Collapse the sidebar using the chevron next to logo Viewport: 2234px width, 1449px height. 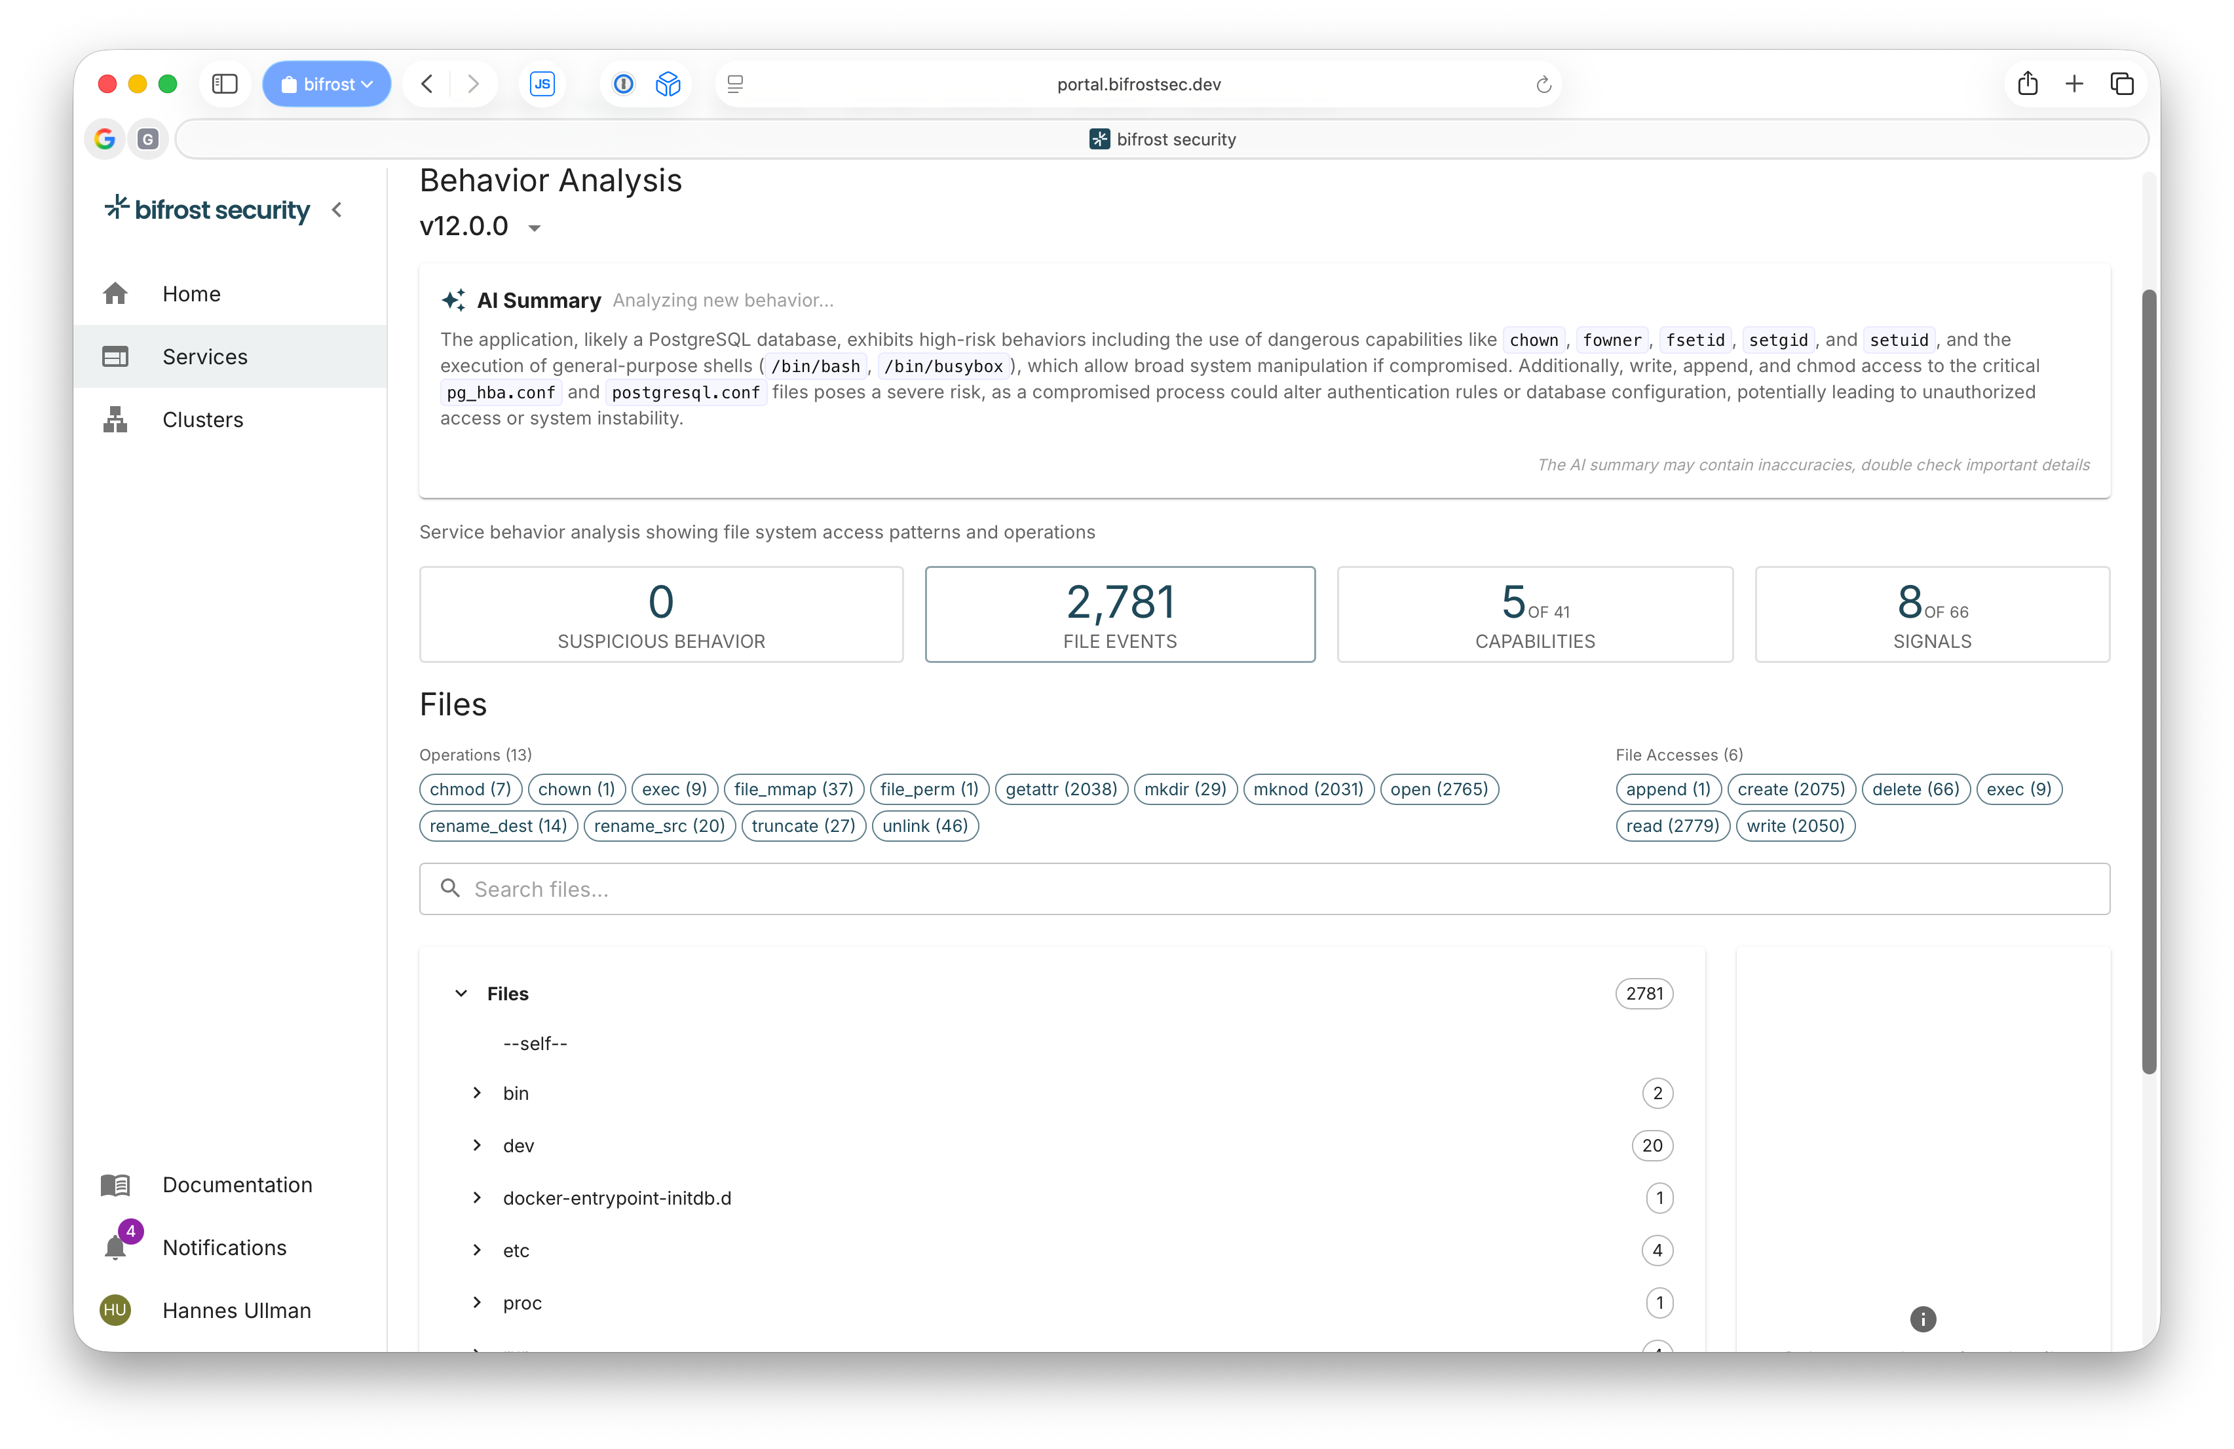(338, 210)
